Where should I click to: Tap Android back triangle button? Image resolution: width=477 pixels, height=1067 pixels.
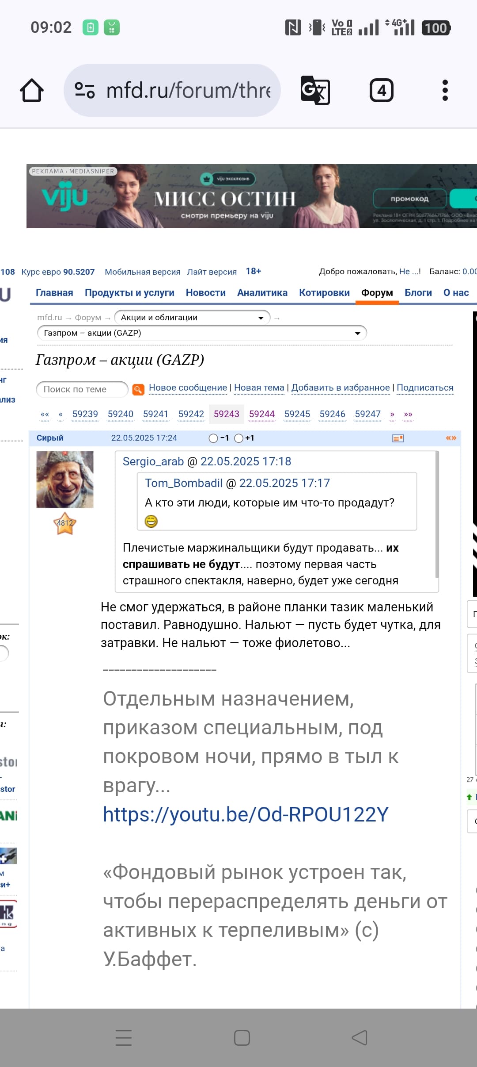(360, 1037)
